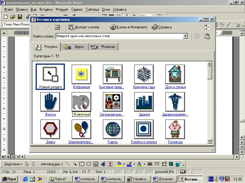Screen dimensions: 245x183
Task: Click the All categories grid icon
Action: [x=57, y=27]
